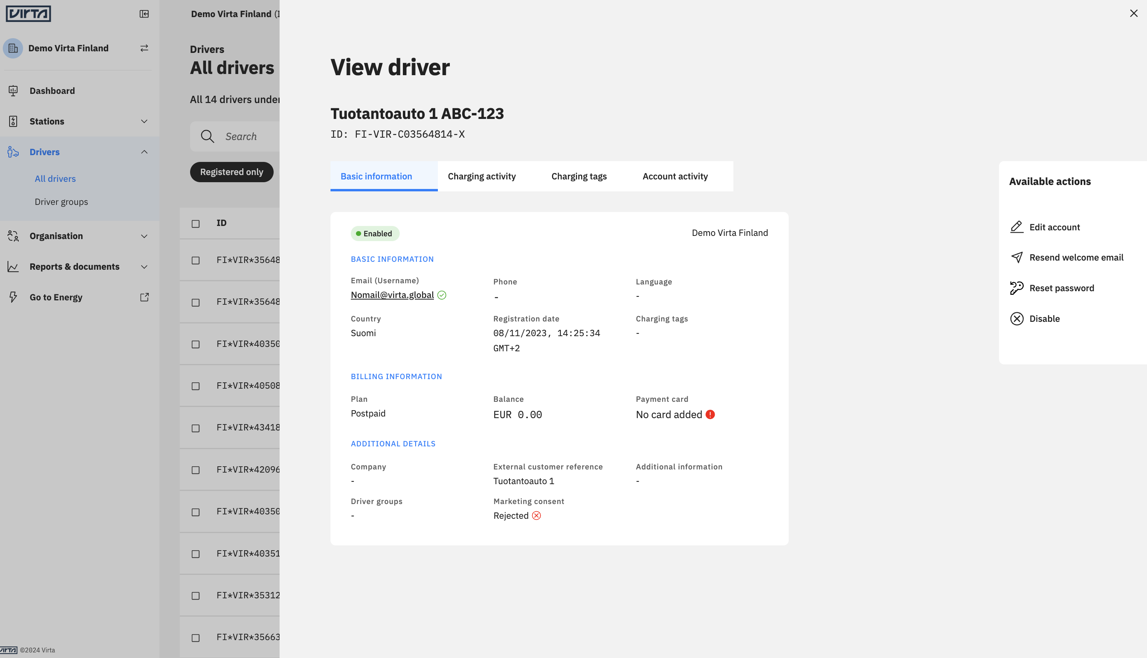Click the Resend welcome email paper plane icon
Viewport: 1147px width, 658px height.
pos(1017,258)
